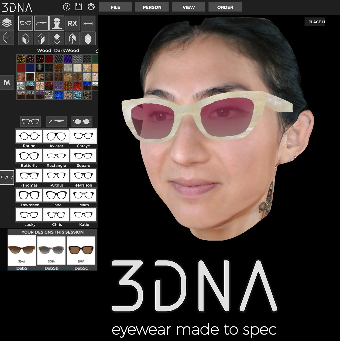Toggle the M mode button
Image resolution: width=340 pixels, height=341 pixels.
7,82
